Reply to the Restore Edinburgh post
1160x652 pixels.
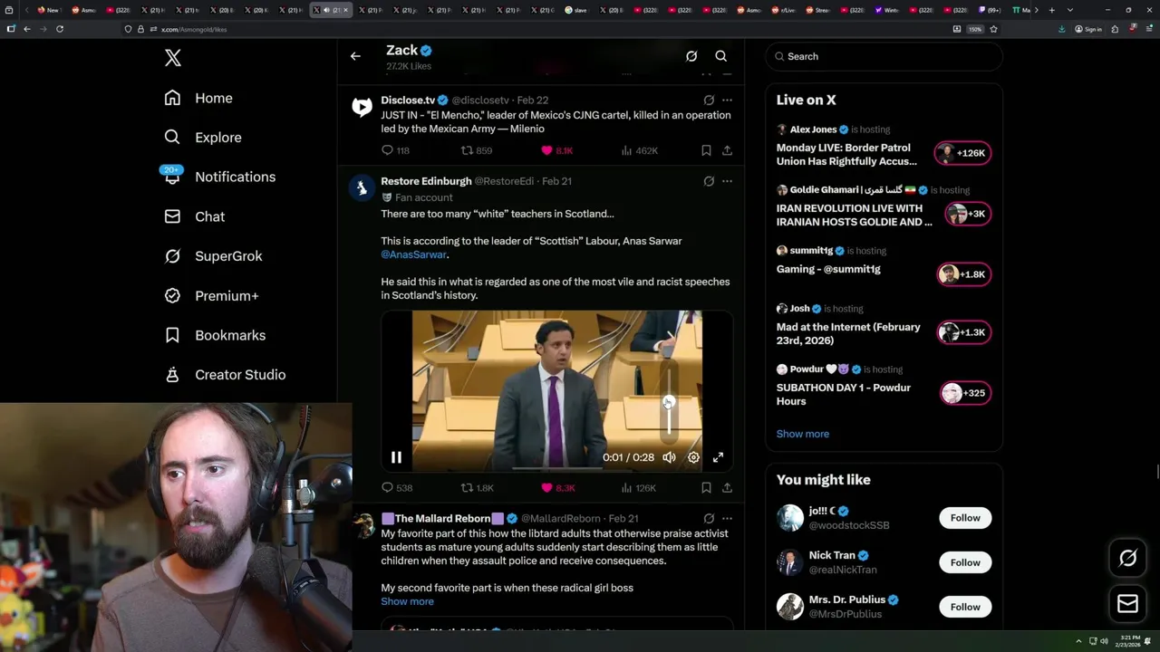click(397, 487)
